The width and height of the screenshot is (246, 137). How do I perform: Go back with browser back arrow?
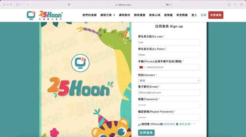(x=28, y=4)
